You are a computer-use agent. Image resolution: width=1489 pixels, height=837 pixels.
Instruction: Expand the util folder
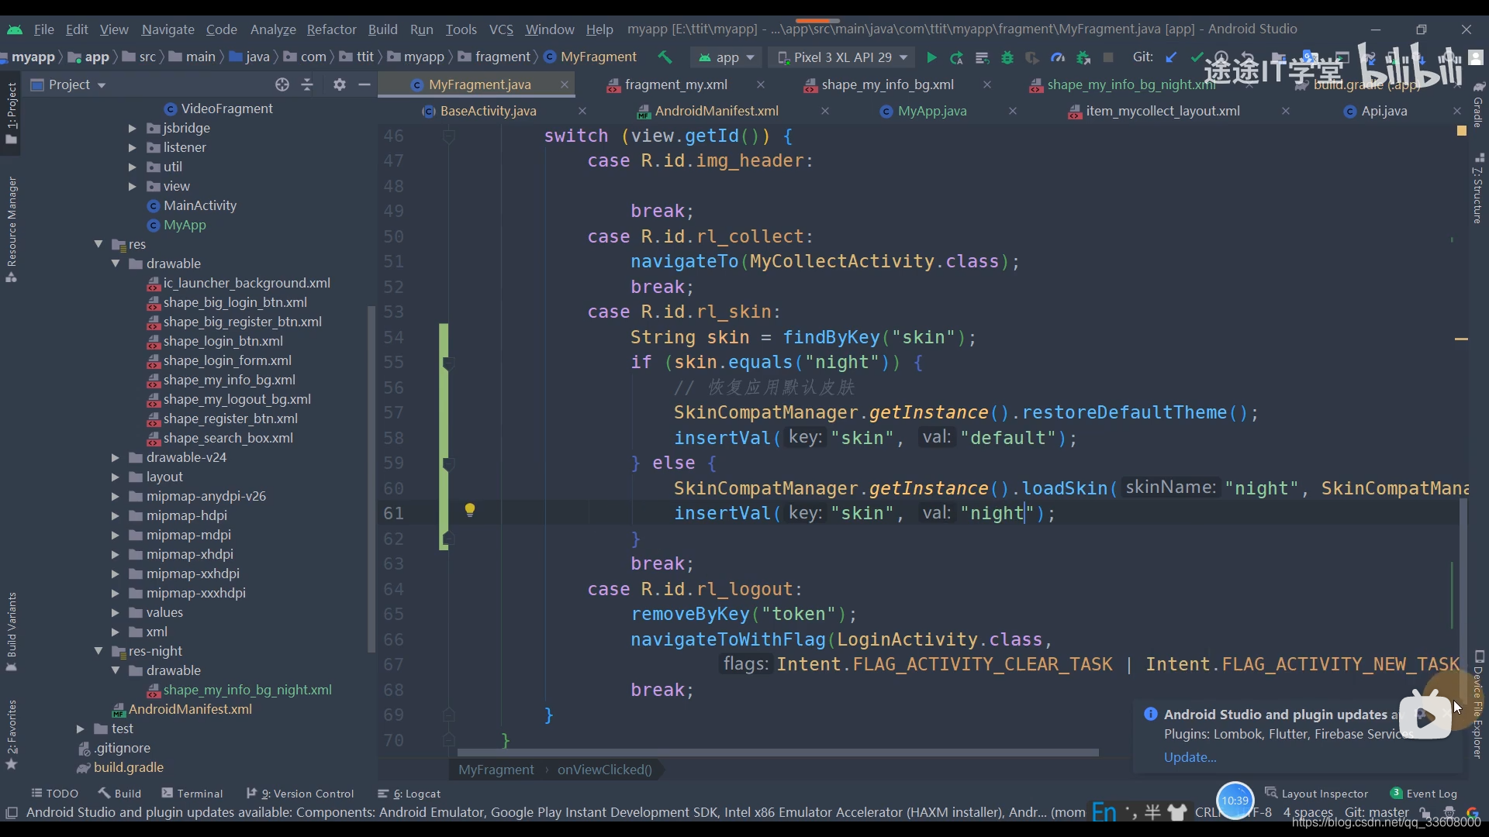[x=132, y=167]
